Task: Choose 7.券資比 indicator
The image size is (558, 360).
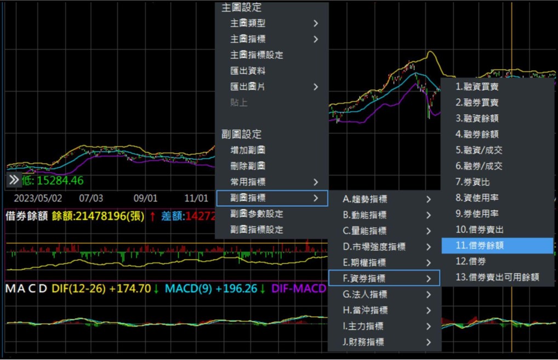Action: (472, 182)
